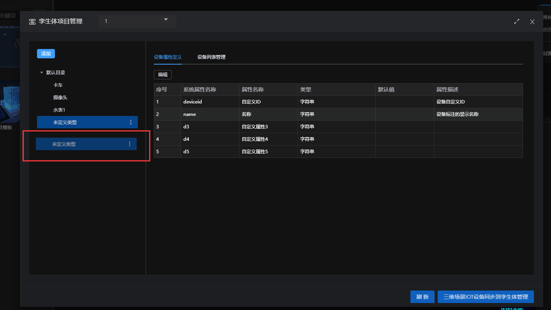Select the 自定义ID cell
The image size is (551, 310).
click(269, 102)
